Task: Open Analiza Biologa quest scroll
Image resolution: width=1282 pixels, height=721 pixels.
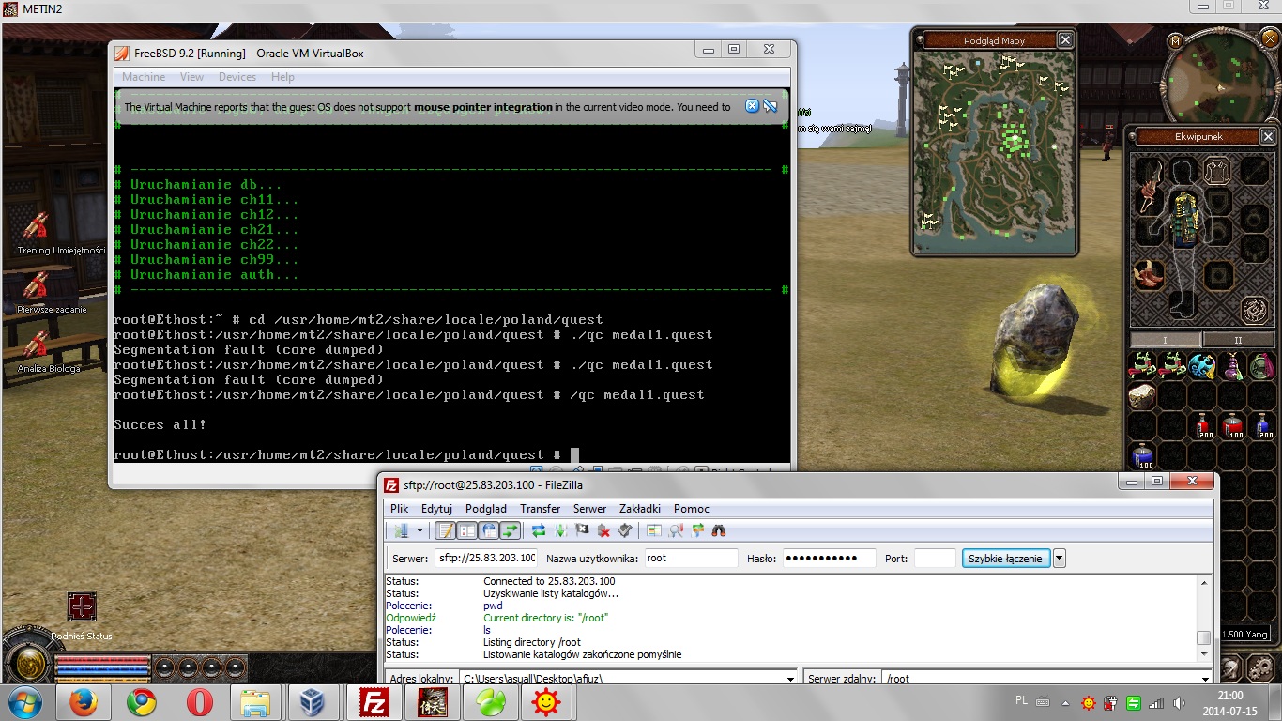Action: 37,345
